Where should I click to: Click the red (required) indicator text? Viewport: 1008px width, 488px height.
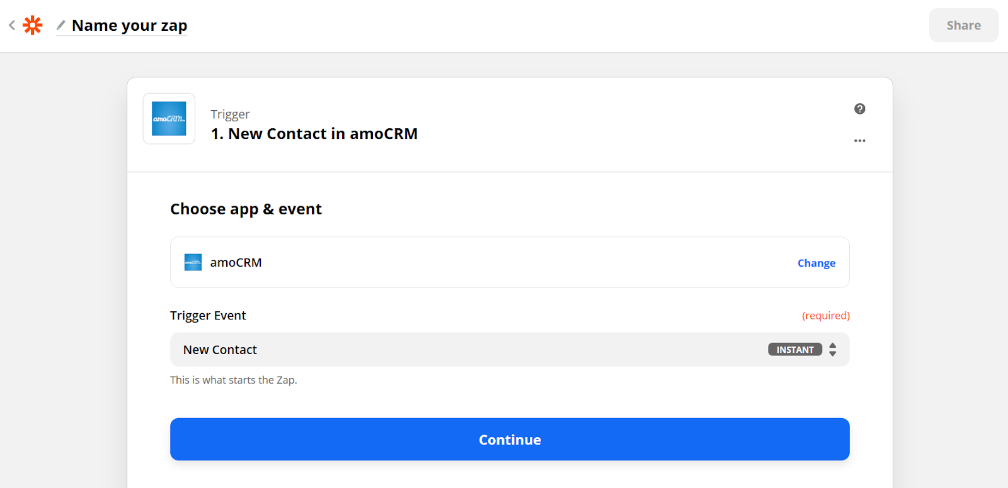(x=826, y=316)
